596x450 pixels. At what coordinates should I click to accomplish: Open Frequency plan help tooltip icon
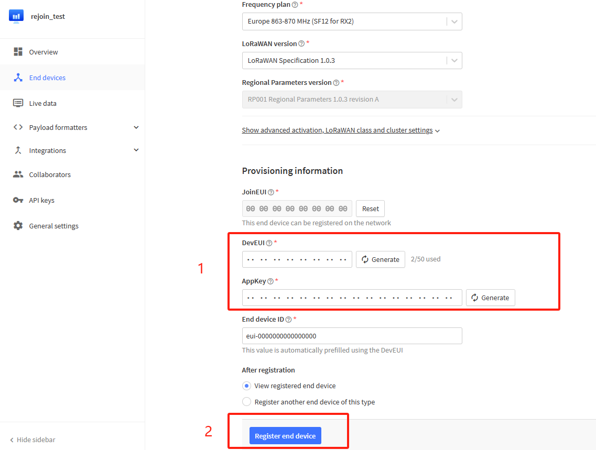point(295,5)
